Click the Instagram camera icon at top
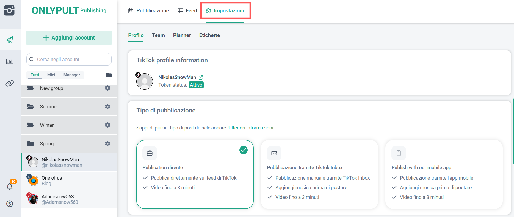 pyautogui.click(x=9, y=10)
